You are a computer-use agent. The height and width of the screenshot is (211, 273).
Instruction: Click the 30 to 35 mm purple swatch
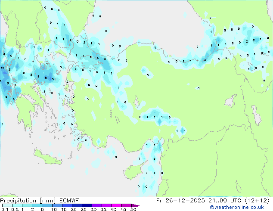coord(96,205)
